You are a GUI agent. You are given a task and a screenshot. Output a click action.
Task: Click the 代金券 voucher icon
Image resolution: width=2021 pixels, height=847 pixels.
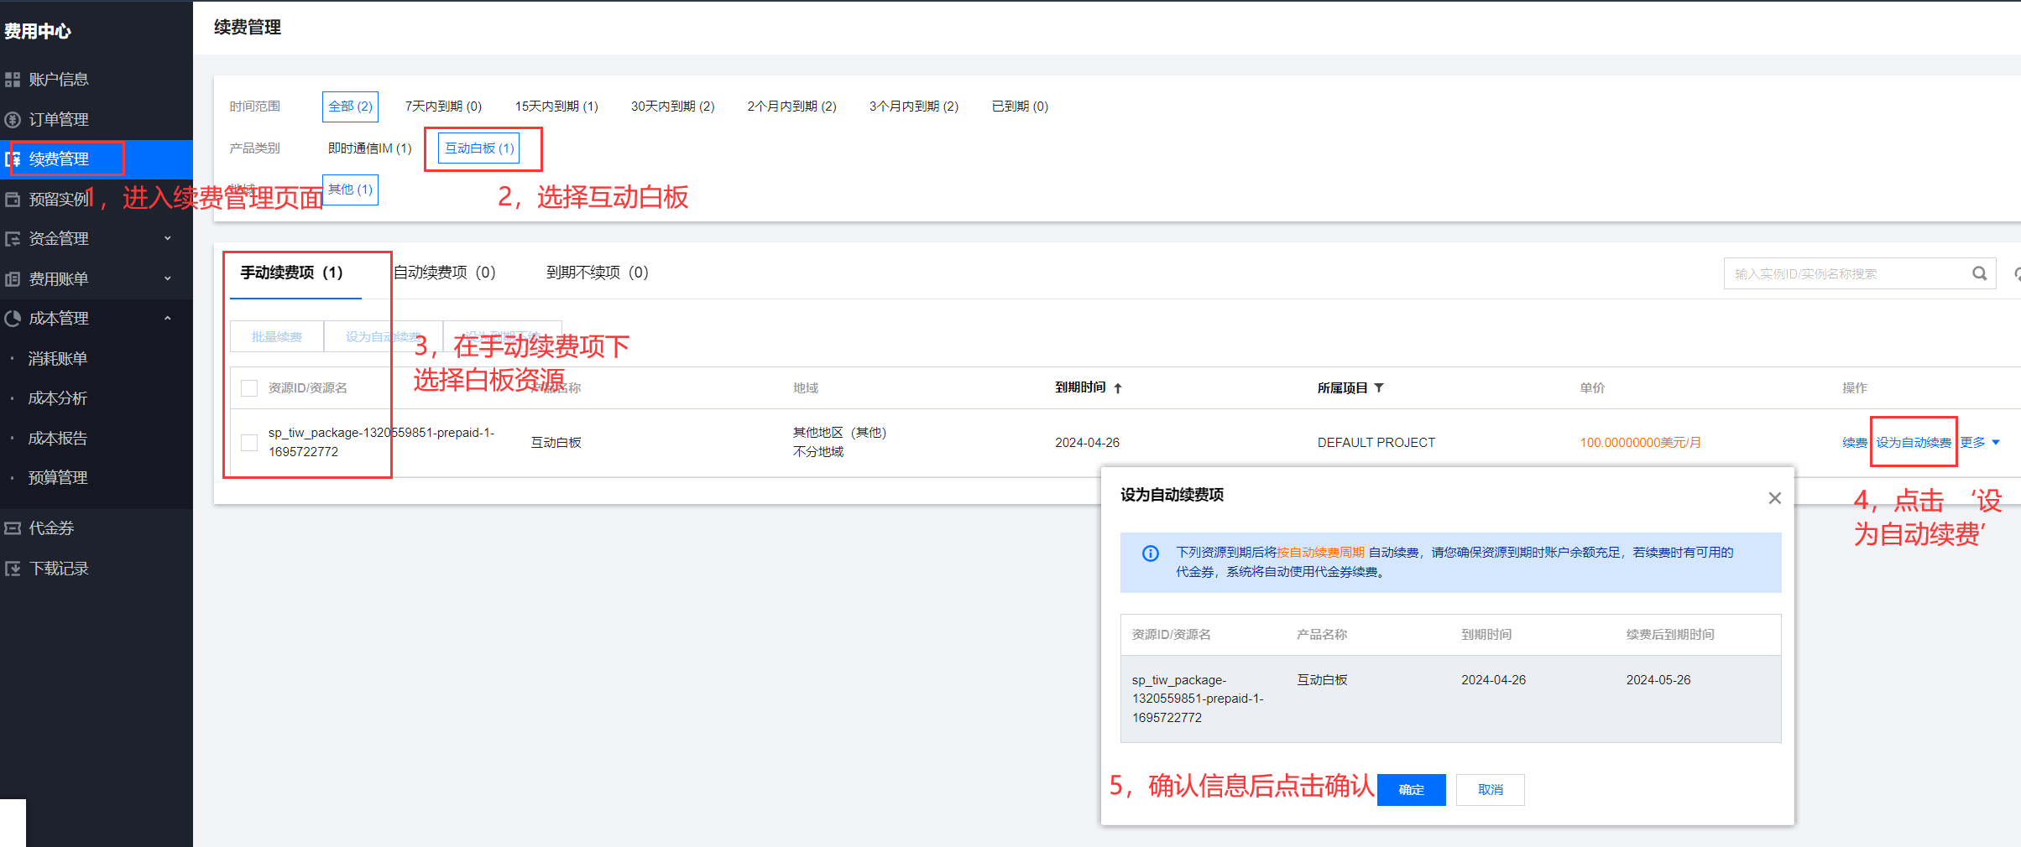point(13,528)
